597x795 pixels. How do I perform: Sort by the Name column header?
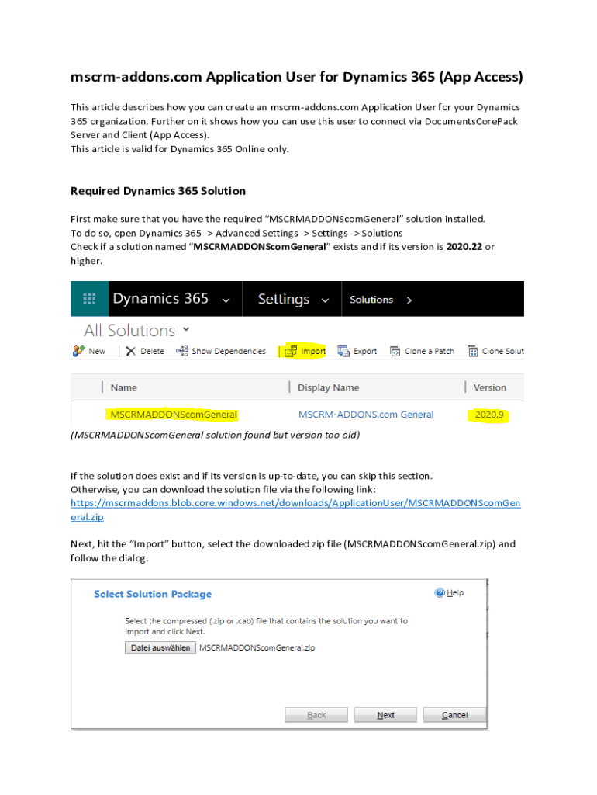124,387
